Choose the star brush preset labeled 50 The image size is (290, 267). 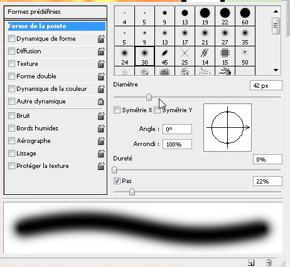coord(245,56)
